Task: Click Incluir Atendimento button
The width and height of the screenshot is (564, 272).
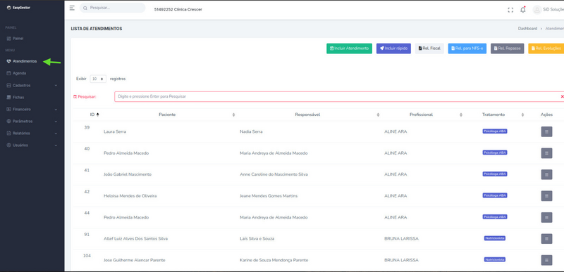Action: [349, 48]
